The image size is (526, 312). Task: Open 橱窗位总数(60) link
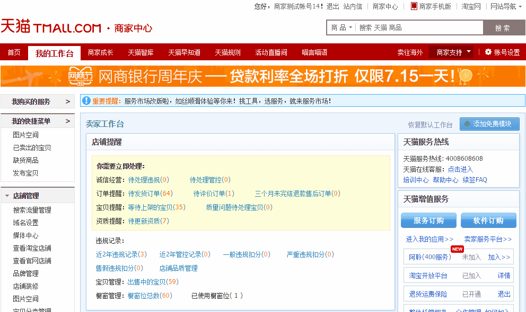(150, 295)
